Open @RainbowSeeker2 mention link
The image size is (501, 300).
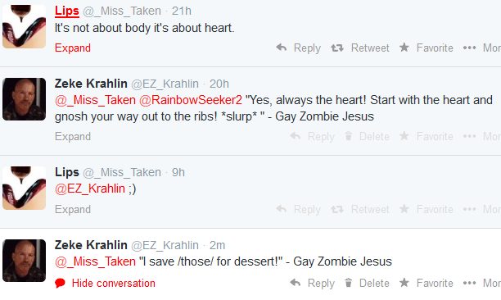tap(191, 100)
